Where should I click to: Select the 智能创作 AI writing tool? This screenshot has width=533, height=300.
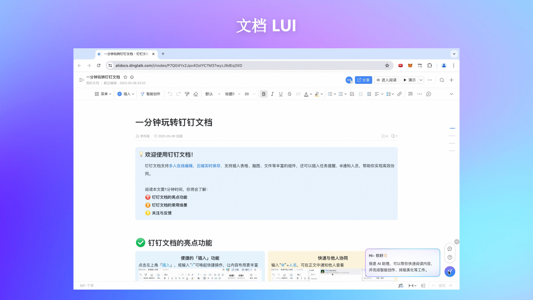click(150, 94)
